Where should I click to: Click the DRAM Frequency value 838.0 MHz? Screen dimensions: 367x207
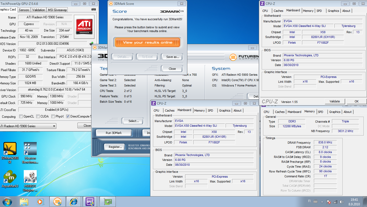click(x=325, y=143)
